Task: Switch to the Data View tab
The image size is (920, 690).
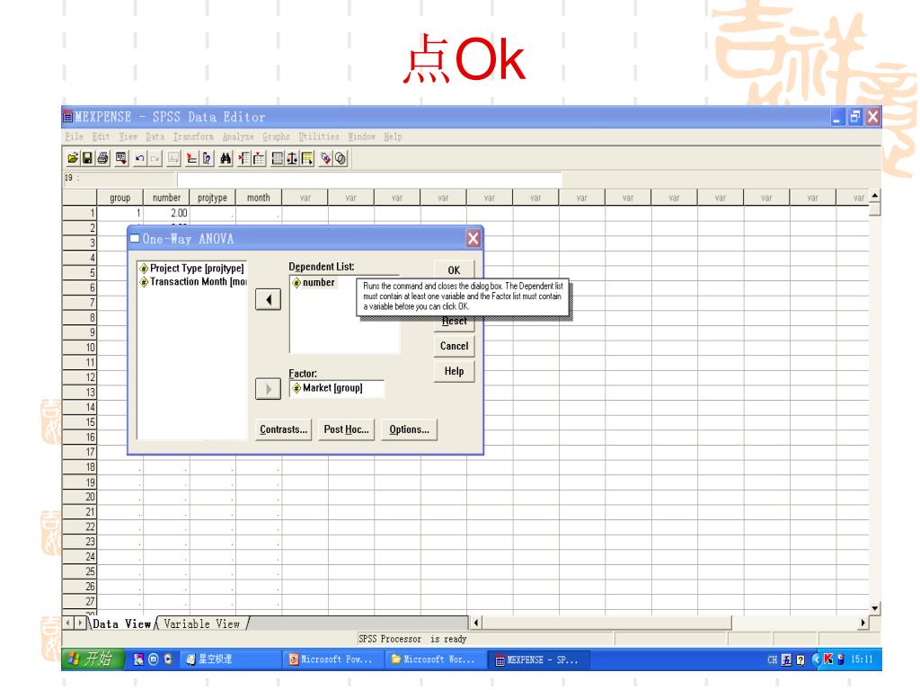Action: [x=121, y=624]
